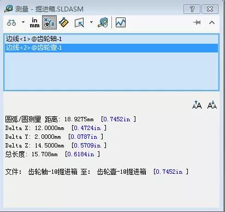Select 边线<1>@齿轮轴-1 in selection list

tap(111, 39)
